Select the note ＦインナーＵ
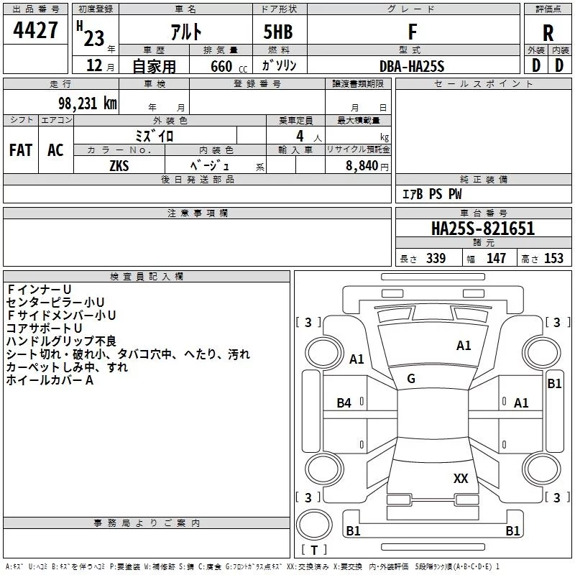This screenshot has width=575, height=575. 39,290
